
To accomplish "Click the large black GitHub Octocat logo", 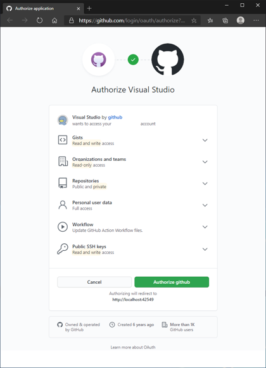I will click(168, 60).
